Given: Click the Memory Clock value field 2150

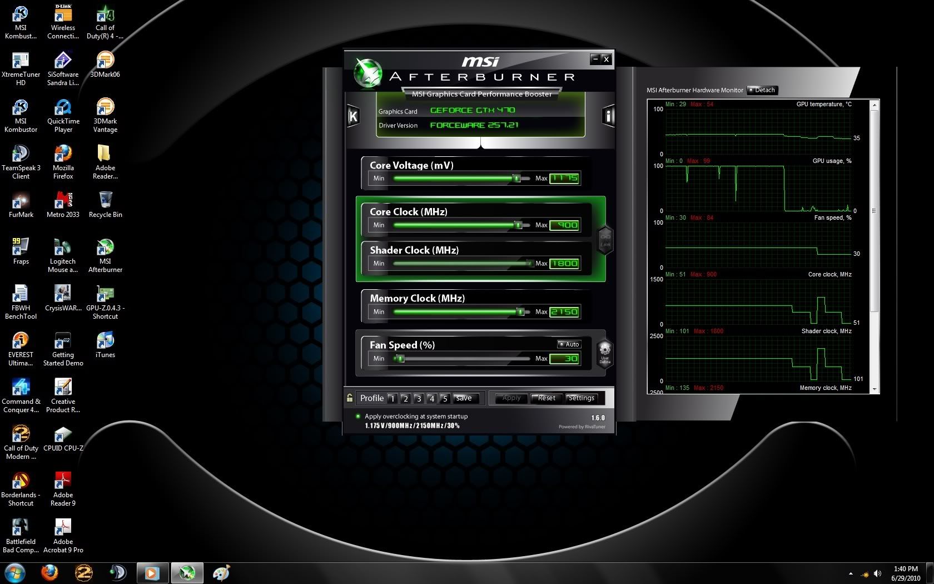Looking at the screenshot, I should 564,311.
